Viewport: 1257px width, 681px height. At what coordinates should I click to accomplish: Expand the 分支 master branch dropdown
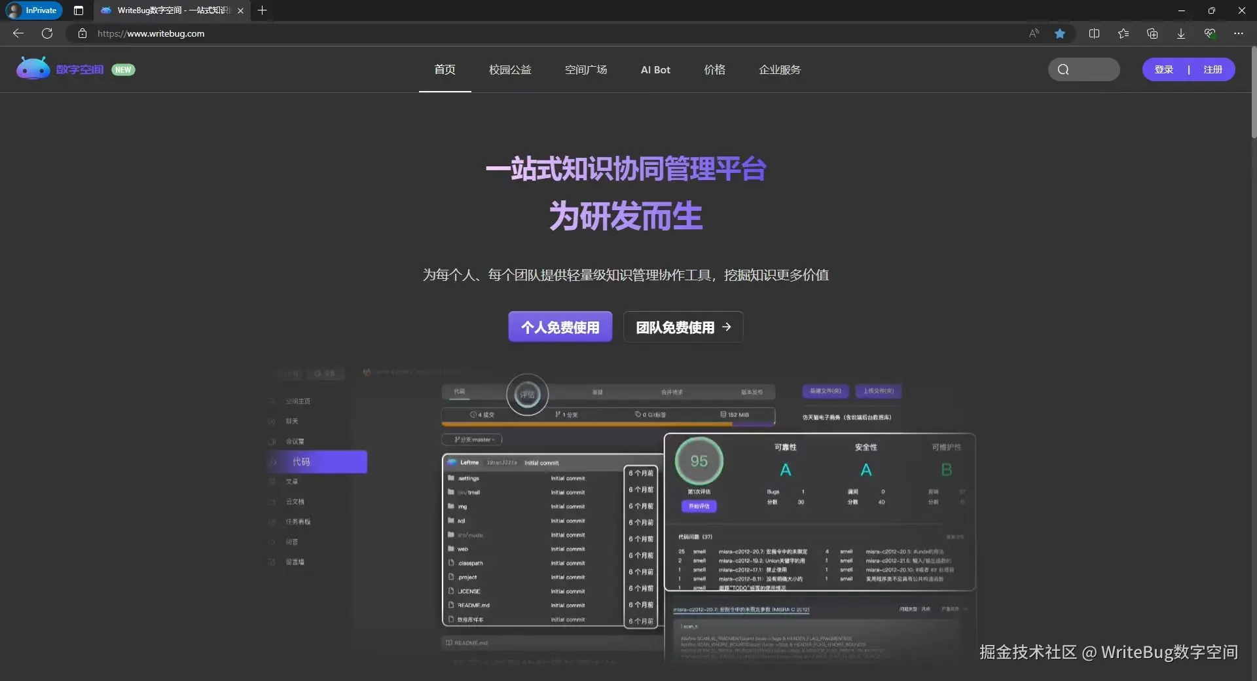[471, 439]
